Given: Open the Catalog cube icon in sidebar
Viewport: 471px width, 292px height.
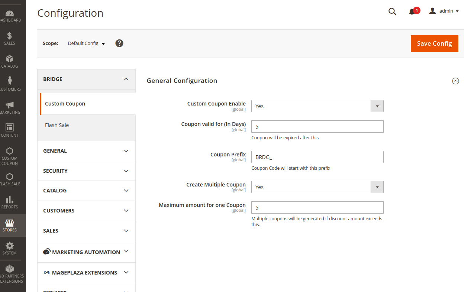Looking at the screenshot, I should (10, 59).
